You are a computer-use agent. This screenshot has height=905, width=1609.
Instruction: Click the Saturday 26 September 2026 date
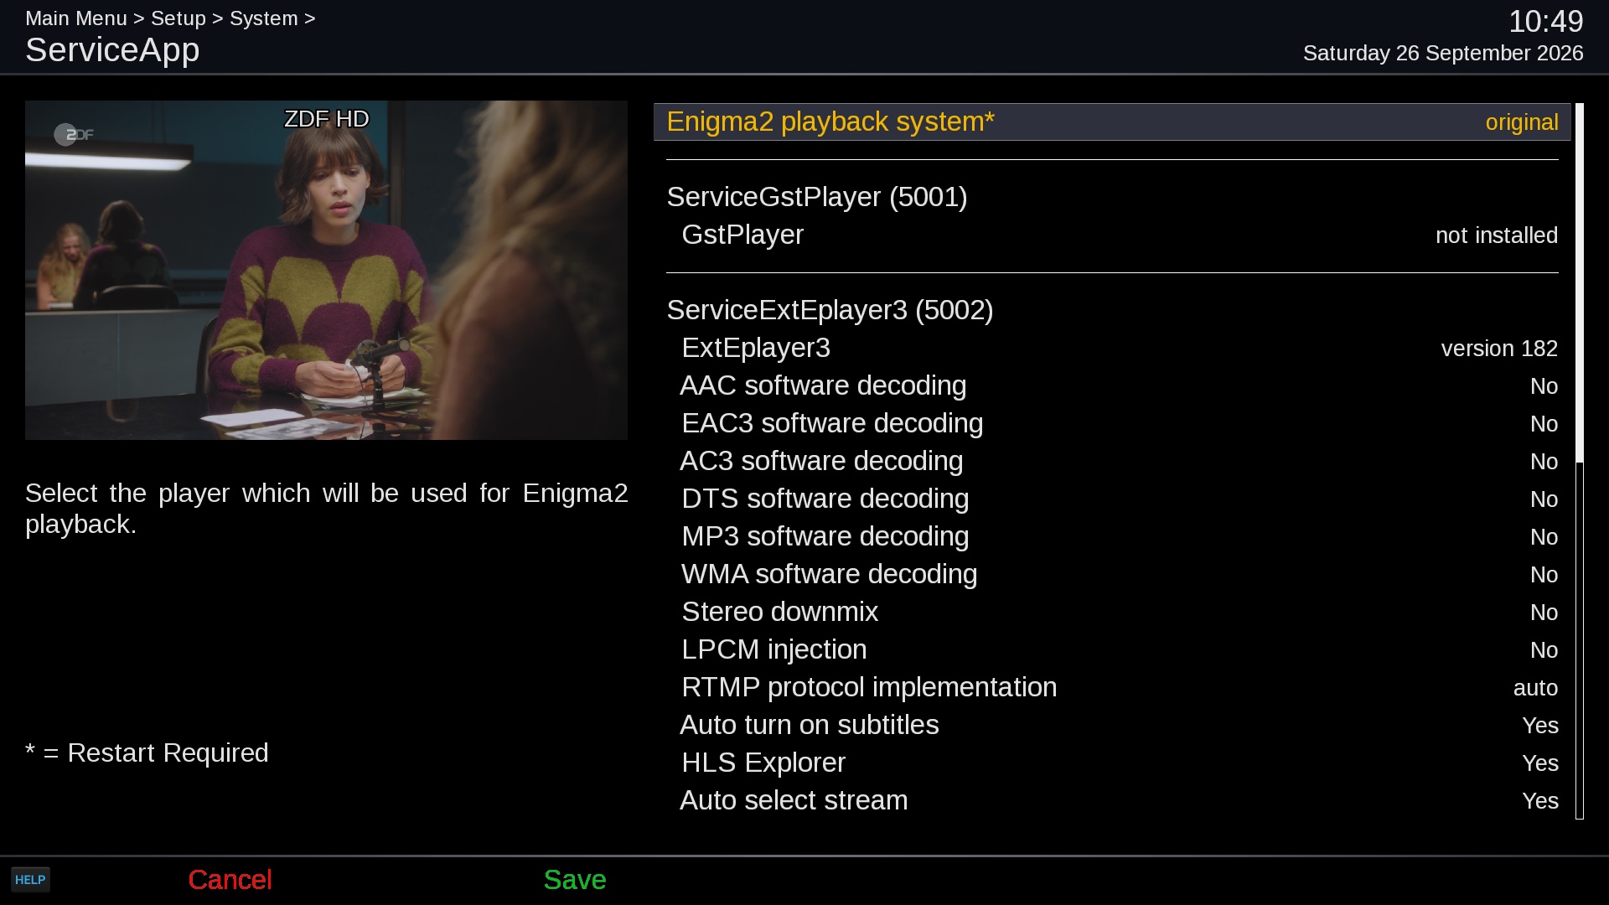point(1443,54)
